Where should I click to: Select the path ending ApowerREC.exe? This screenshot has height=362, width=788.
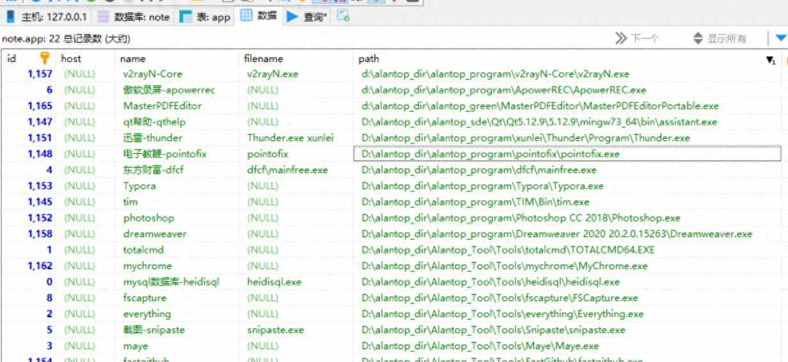503,90
